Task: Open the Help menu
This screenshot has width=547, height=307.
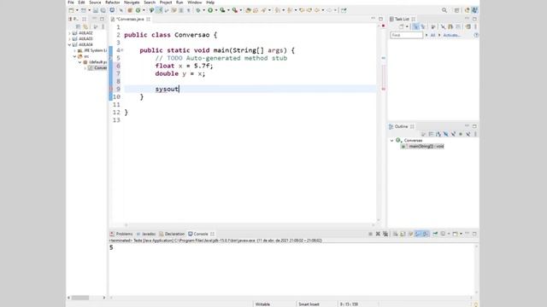Action: point(210,3)
